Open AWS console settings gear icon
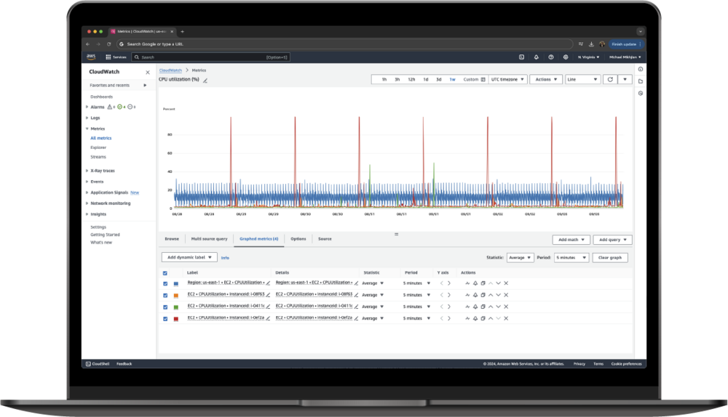This screenshot has width=728, height=417. (566, 57)
